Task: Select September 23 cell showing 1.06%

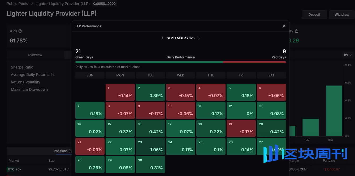Action: [x=150, y=146]
